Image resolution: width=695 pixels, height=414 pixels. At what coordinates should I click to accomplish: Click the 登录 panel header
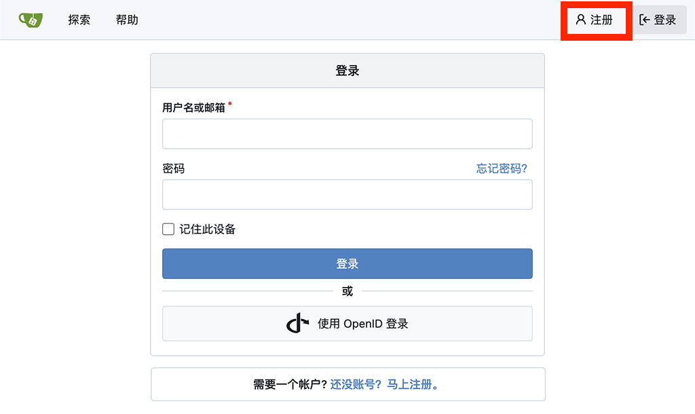click(x=347, y=70)
